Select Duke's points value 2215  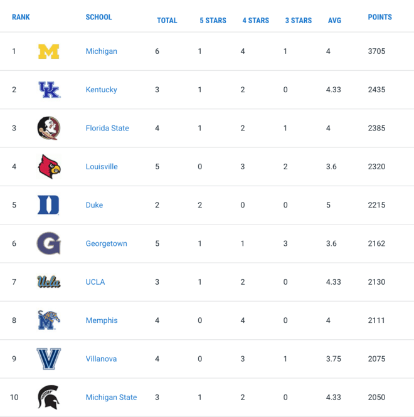click(x=376, y=205)
